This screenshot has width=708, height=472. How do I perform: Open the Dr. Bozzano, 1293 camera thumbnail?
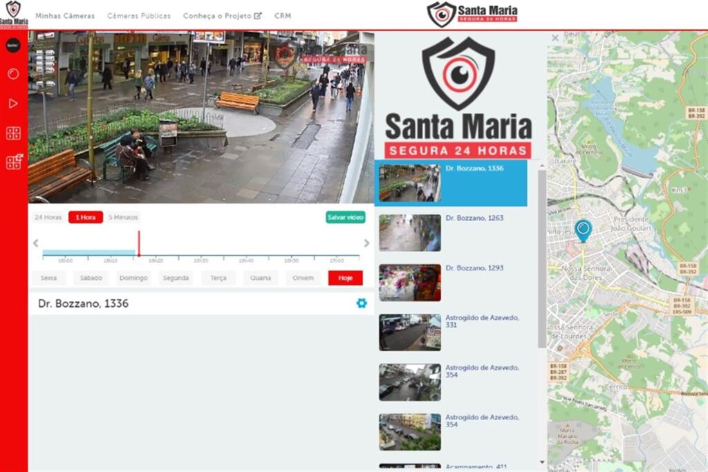click(x=409, y=283)
